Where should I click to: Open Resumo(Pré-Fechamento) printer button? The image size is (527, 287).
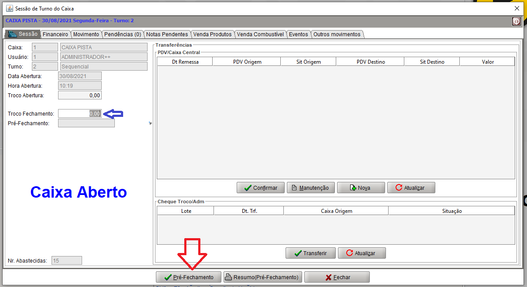[262, 277]
